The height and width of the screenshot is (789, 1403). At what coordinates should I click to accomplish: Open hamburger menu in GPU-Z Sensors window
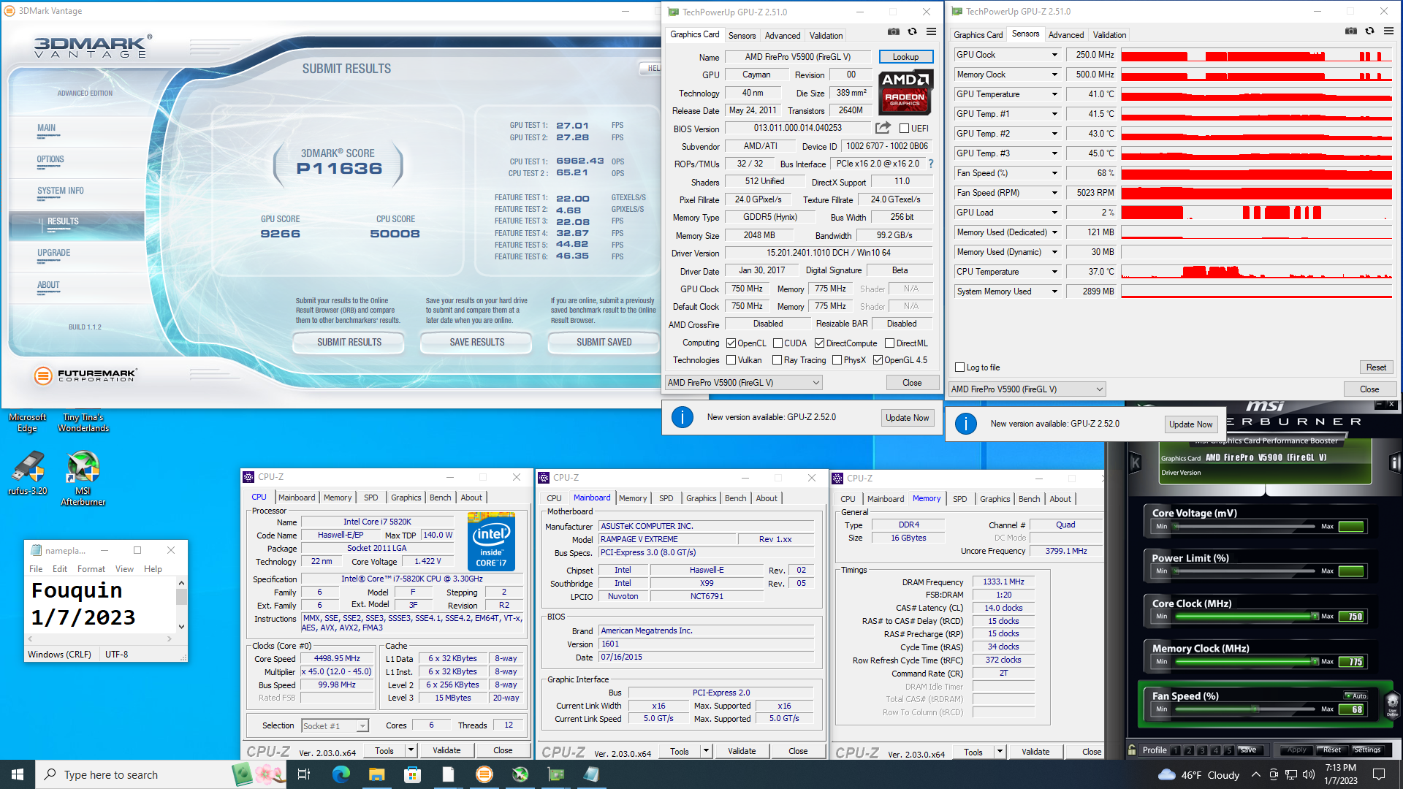tap(1388, 31)
